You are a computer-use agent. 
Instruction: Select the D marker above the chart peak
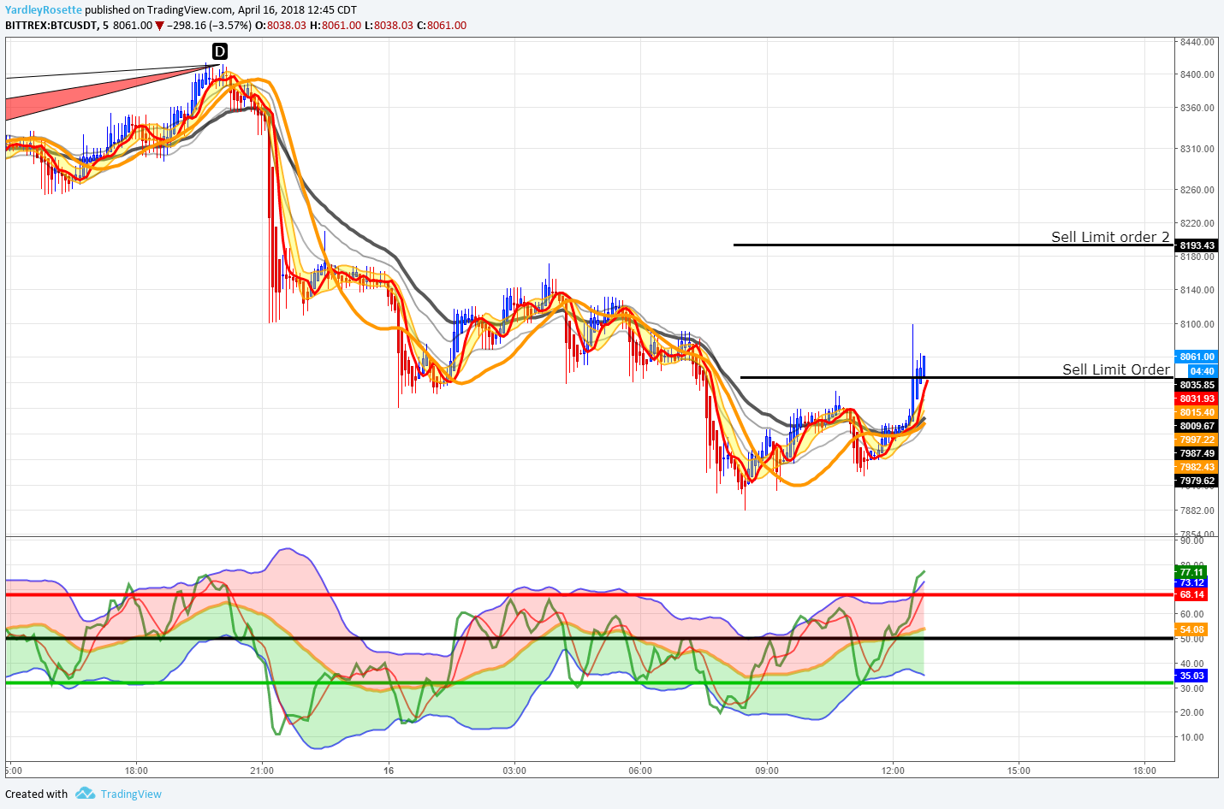pyautogui.click(x=220, y=52)
